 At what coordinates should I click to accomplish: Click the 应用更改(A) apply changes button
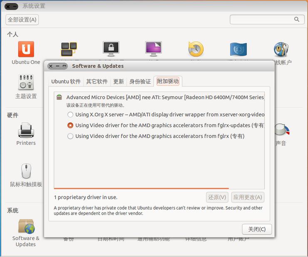(248, 197)
